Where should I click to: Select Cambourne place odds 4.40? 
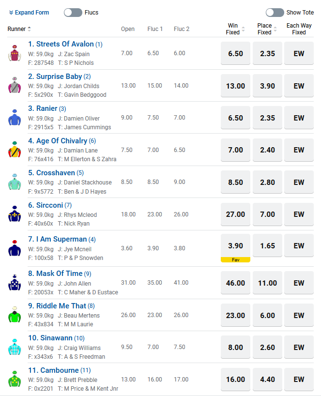pyautogui.click(x=267, y=380)
